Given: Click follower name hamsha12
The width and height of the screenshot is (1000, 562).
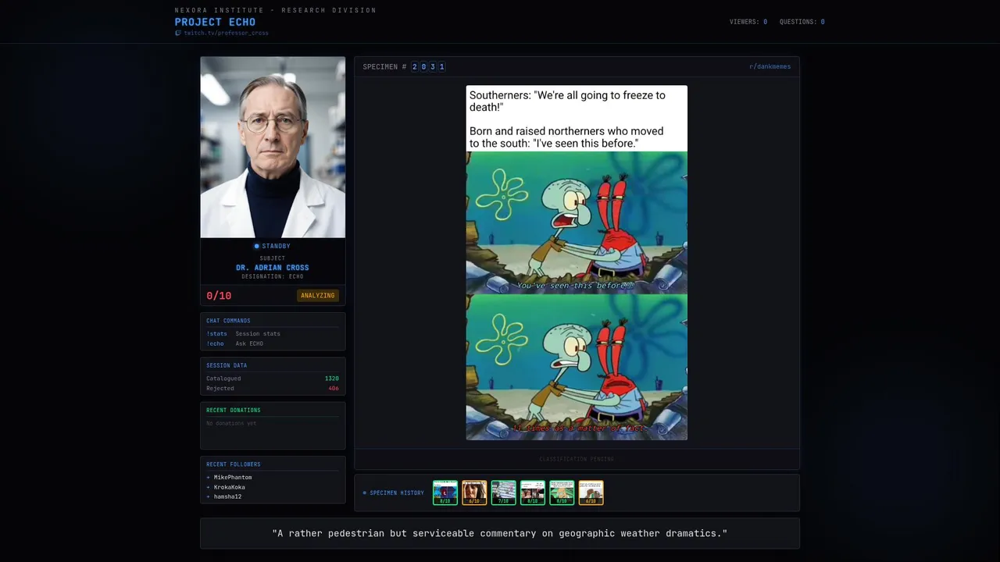Looking at the screenshot, I should [x=227, y=496].
